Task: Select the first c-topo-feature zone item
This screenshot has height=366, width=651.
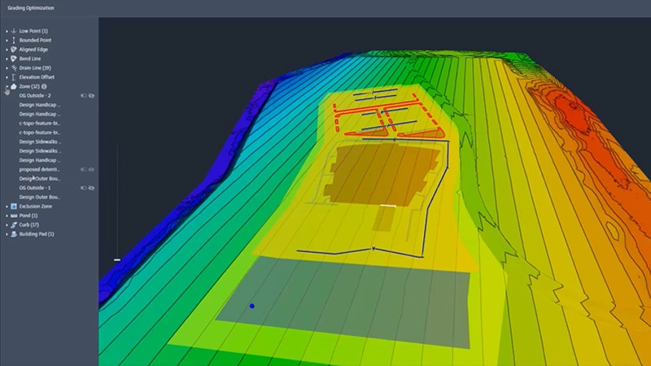Action: [40, 123]
